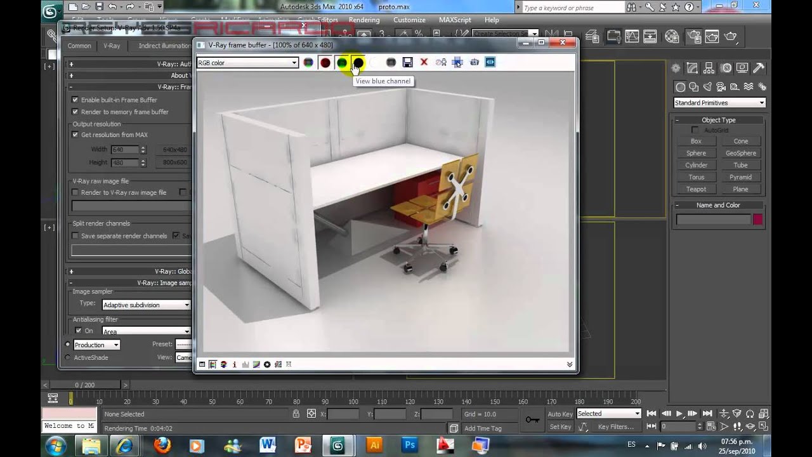Select the Lights category icon
Screen dimensions: 812x457
coord(707,87)
